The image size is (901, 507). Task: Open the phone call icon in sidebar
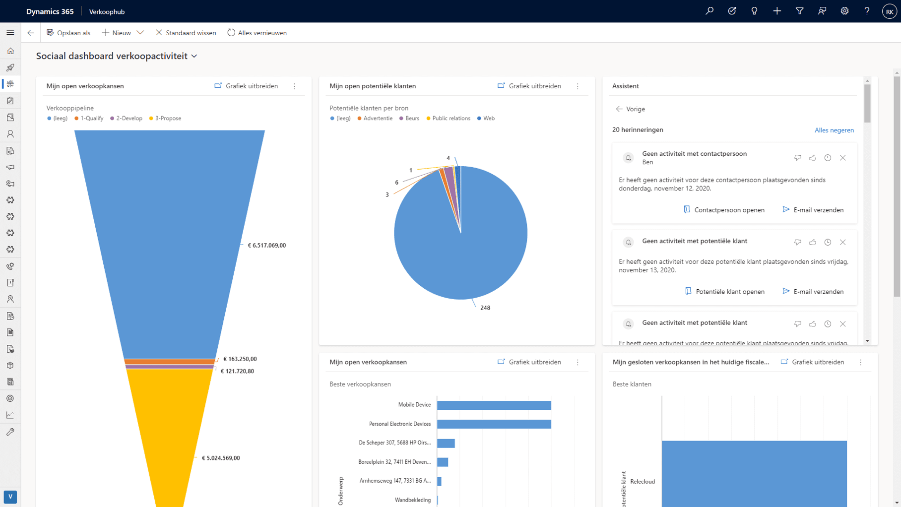point(10,266)
